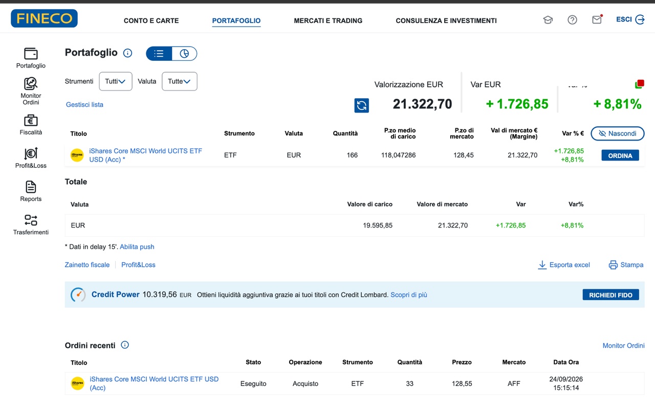This screenshot has height=409, width=655.
Task: Open Profit&Loss in the sidebar
Action: click(x=31, y=158)
